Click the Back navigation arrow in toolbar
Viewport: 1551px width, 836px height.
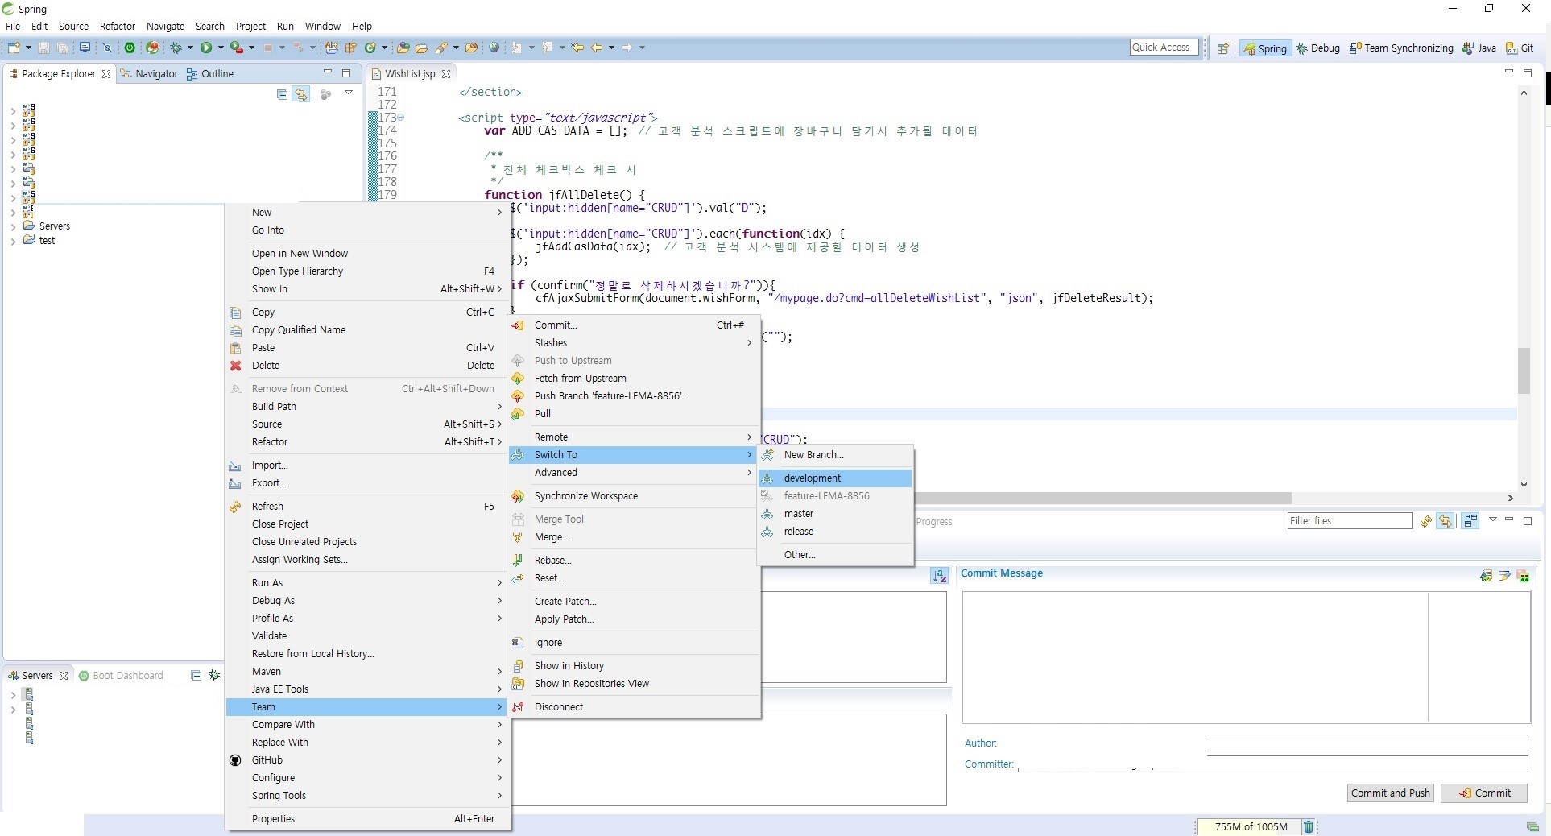pos(597,48)
